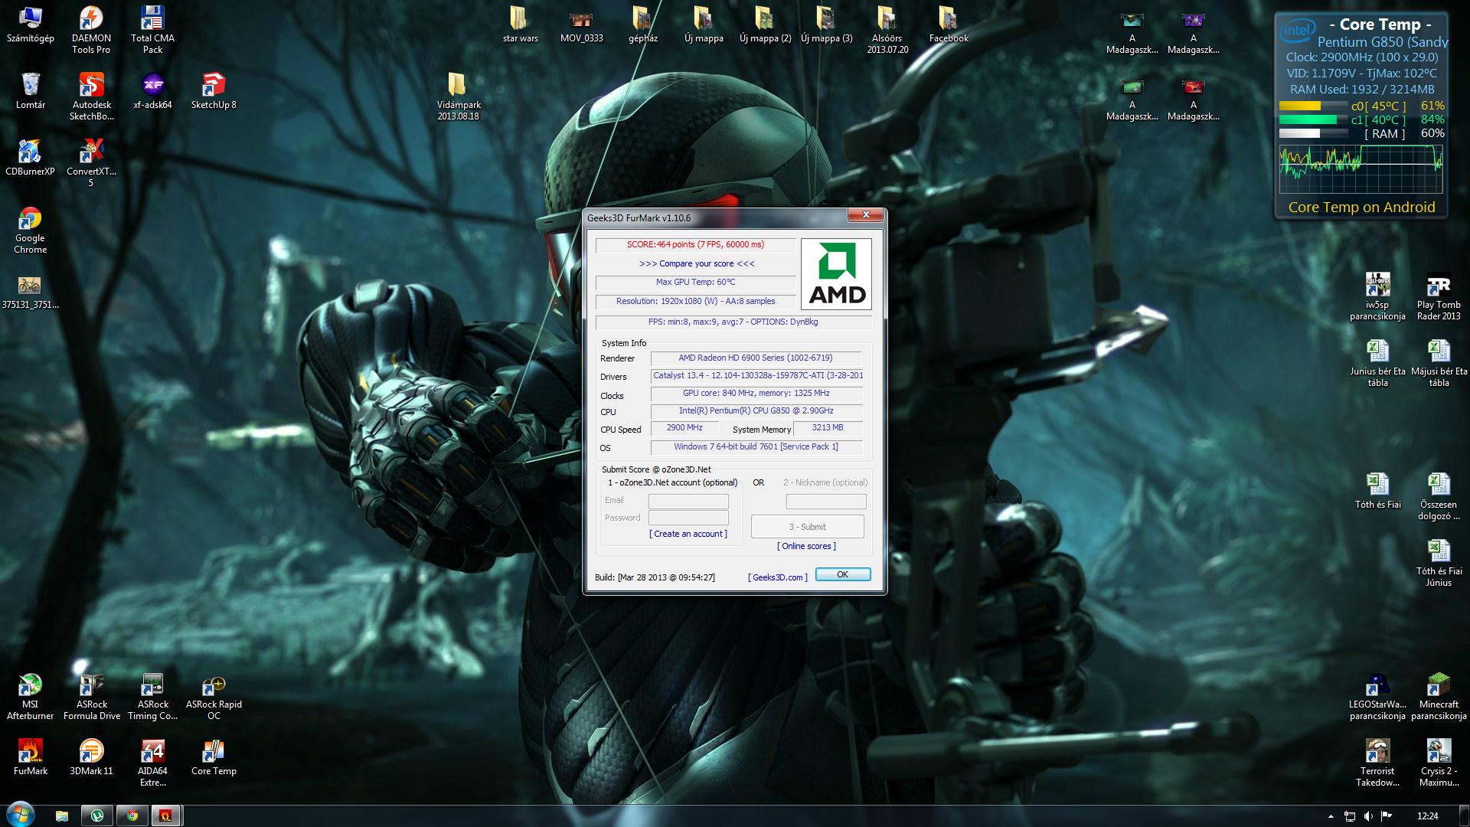Image resolution: width=1470 pixels, height=827 pixels.
Task: Select the FurMark desktop shortcut icon
Action: (x=30, y=753)
